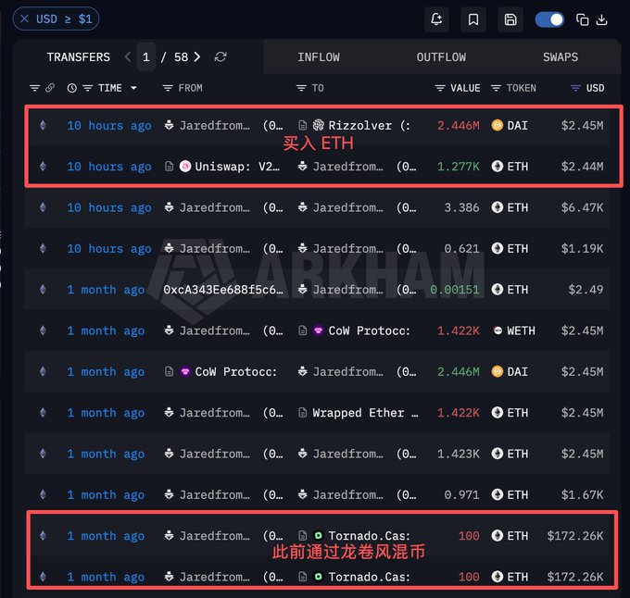Open Uniswap: V2 sender entity

[237, 167]
